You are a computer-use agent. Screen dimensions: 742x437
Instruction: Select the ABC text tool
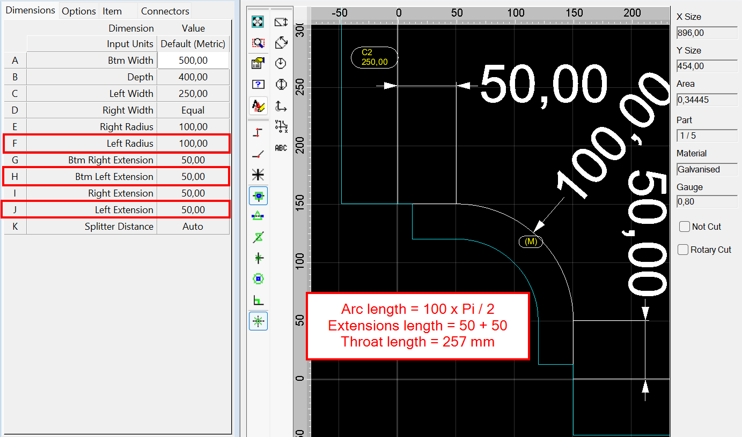[281, 148]
